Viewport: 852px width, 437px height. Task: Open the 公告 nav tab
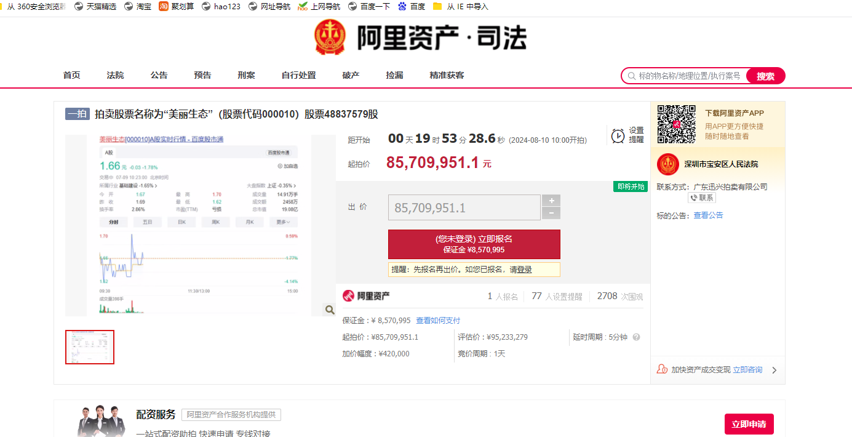[159, 75]
